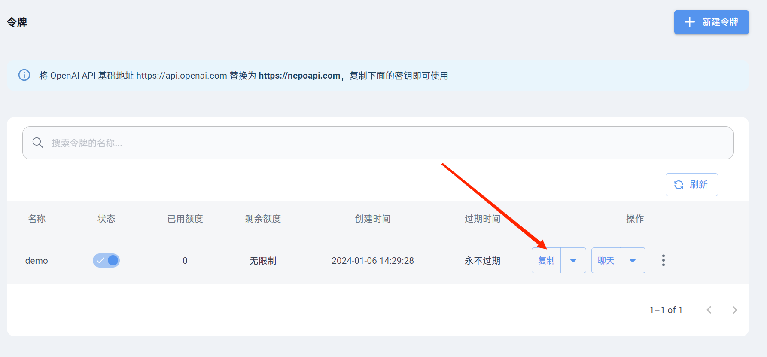The image size is (767, 357).
Task: Click the 名称 column header
Action: [x=37, y=219]
